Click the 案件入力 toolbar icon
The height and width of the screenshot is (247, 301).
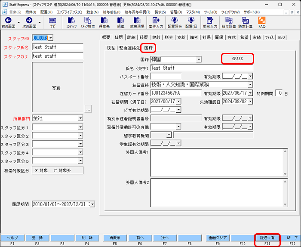(156, 22)
